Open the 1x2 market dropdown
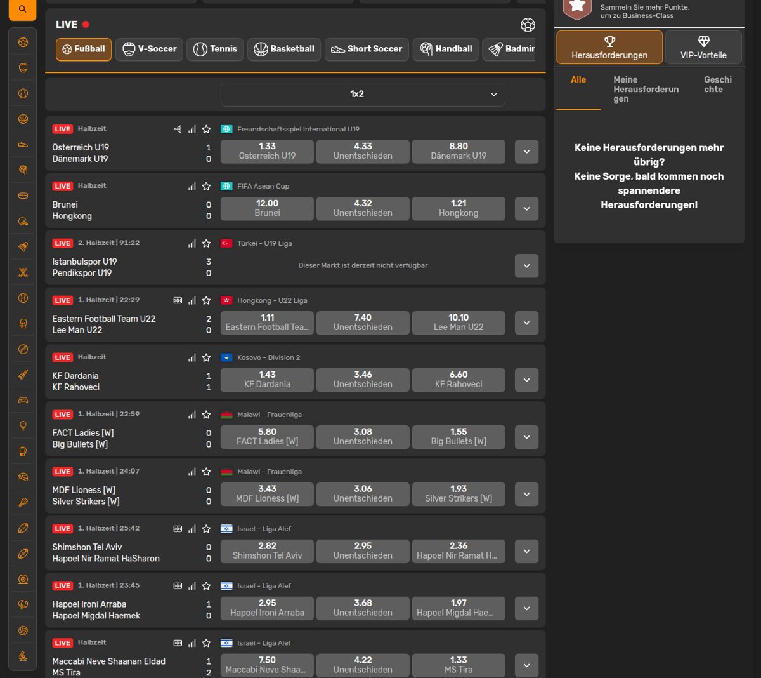The width and height of the screenshot is (761, 678). (x=363, y=94)
